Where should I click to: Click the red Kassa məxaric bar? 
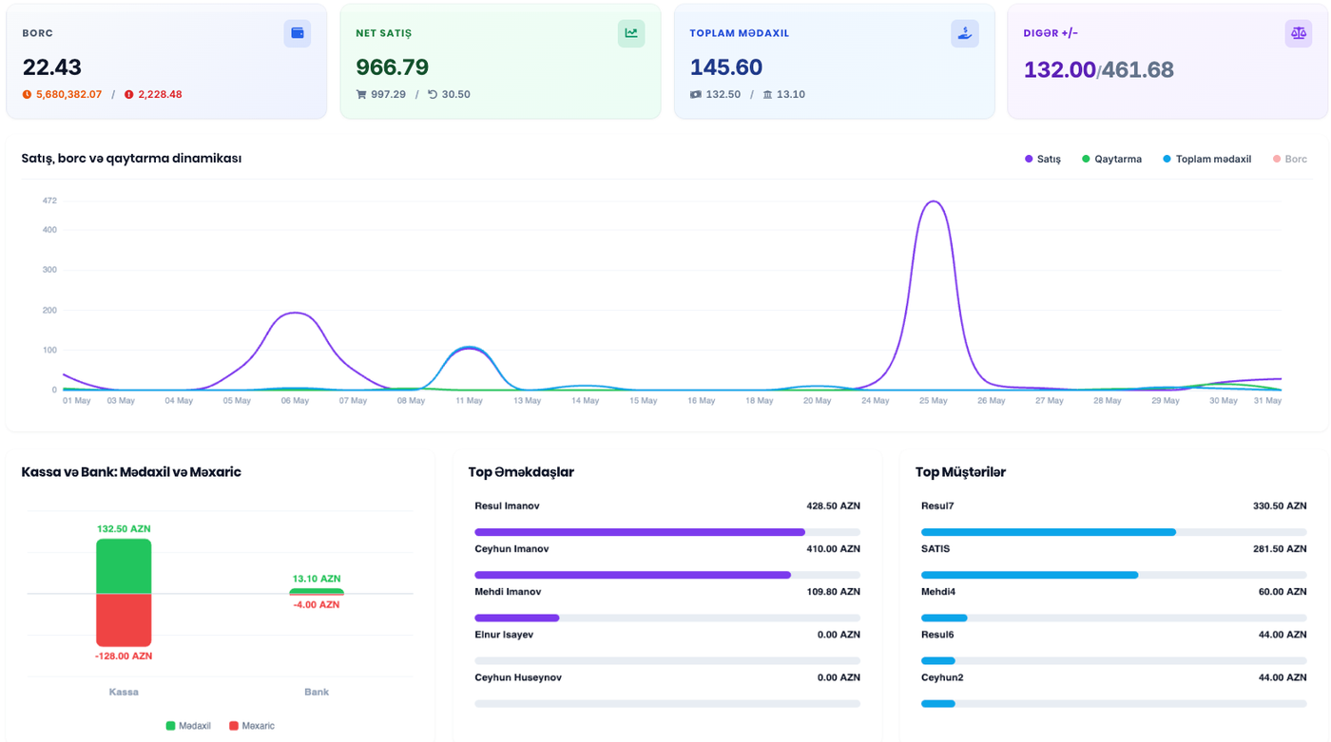124,620
